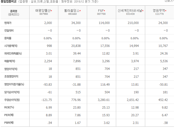Select the 조정영업이익 row label
This screenshot has width=176, height=128.
(x=11, y=76)
